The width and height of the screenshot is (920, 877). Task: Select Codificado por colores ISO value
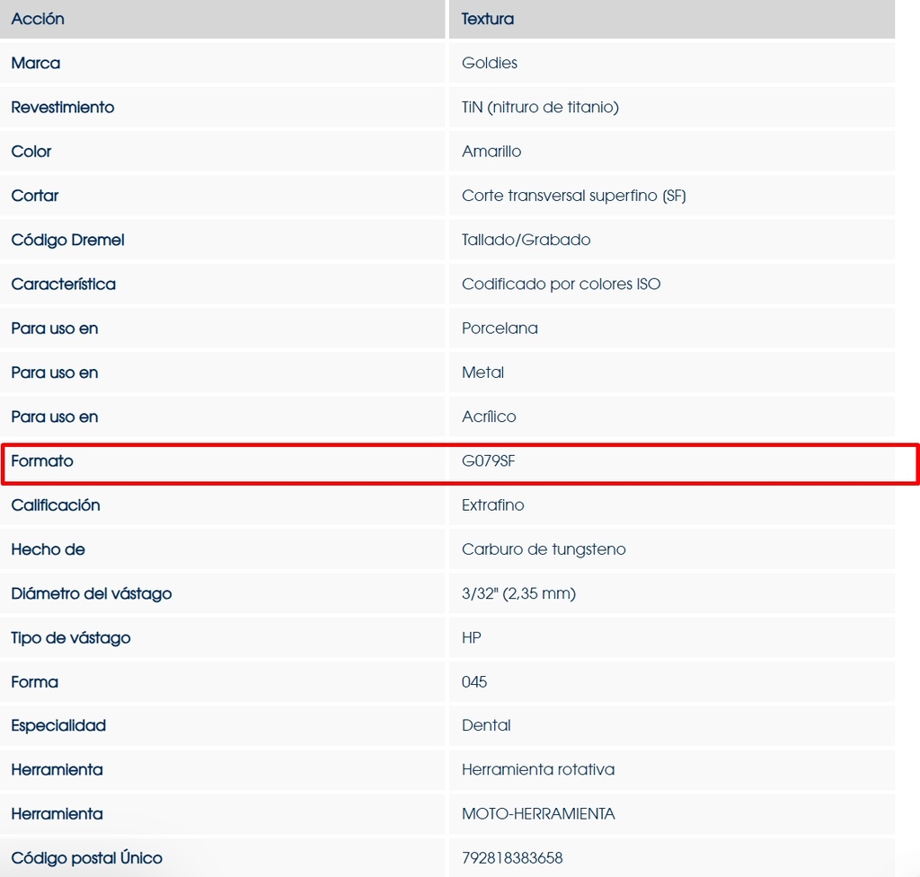[561, 284]
